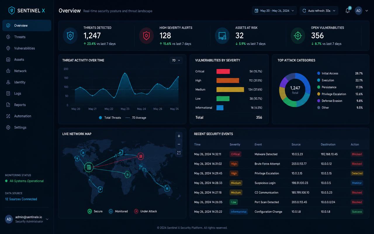Open the 7D time range dropdown

point(176,60)
